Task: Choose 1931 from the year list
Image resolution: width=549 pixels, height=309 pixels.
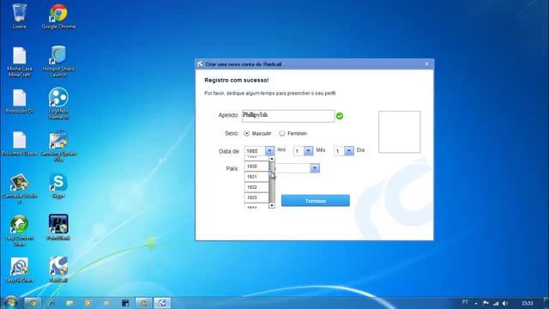Action: (256, 177)
